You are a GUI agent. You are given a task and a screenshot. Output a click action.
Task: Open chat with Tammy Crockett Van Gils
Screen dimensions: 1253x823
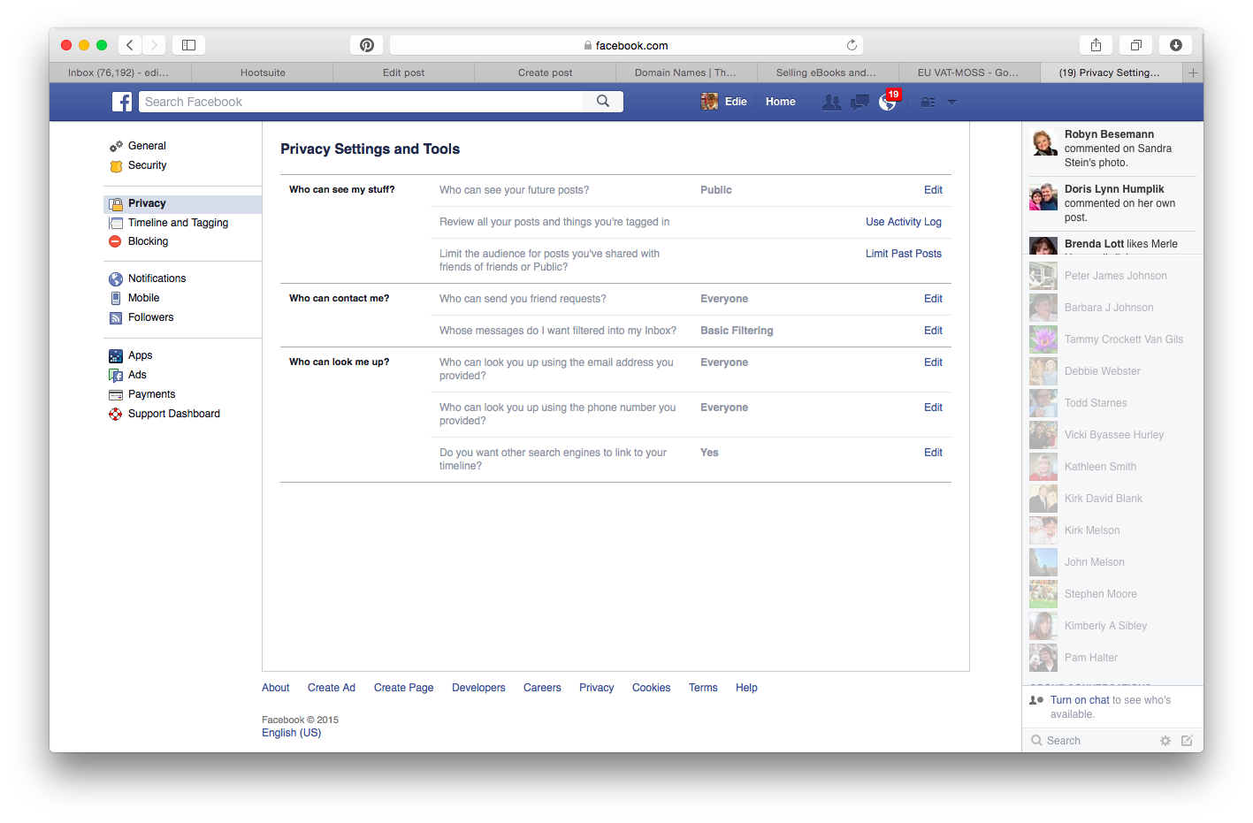[x=1112, y=339]
